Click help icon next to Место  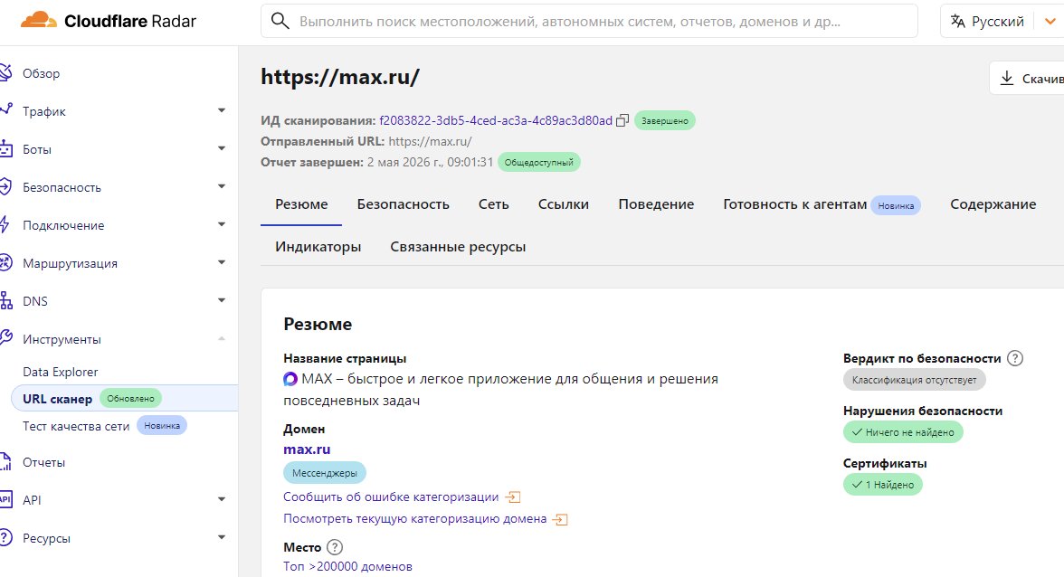click(x=335, y=547)
